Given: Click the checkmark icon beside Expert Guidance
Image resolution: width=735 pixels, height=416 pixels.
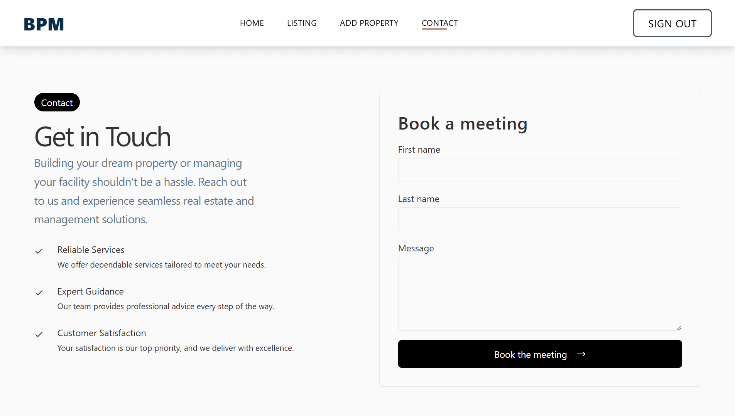Looking at the screenshot, I should tap(39, 293).
